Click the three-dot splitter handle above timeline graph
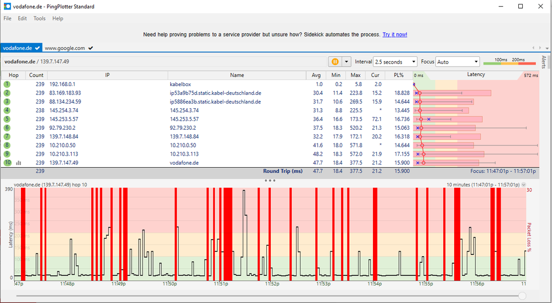The height and width of the screenshot is (303, 552). (270, 180)
